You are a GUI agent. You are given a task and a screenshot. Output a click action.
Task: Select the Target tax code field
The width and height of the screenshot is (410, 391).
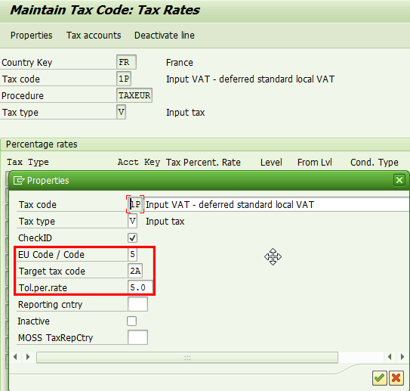point(135,271)
